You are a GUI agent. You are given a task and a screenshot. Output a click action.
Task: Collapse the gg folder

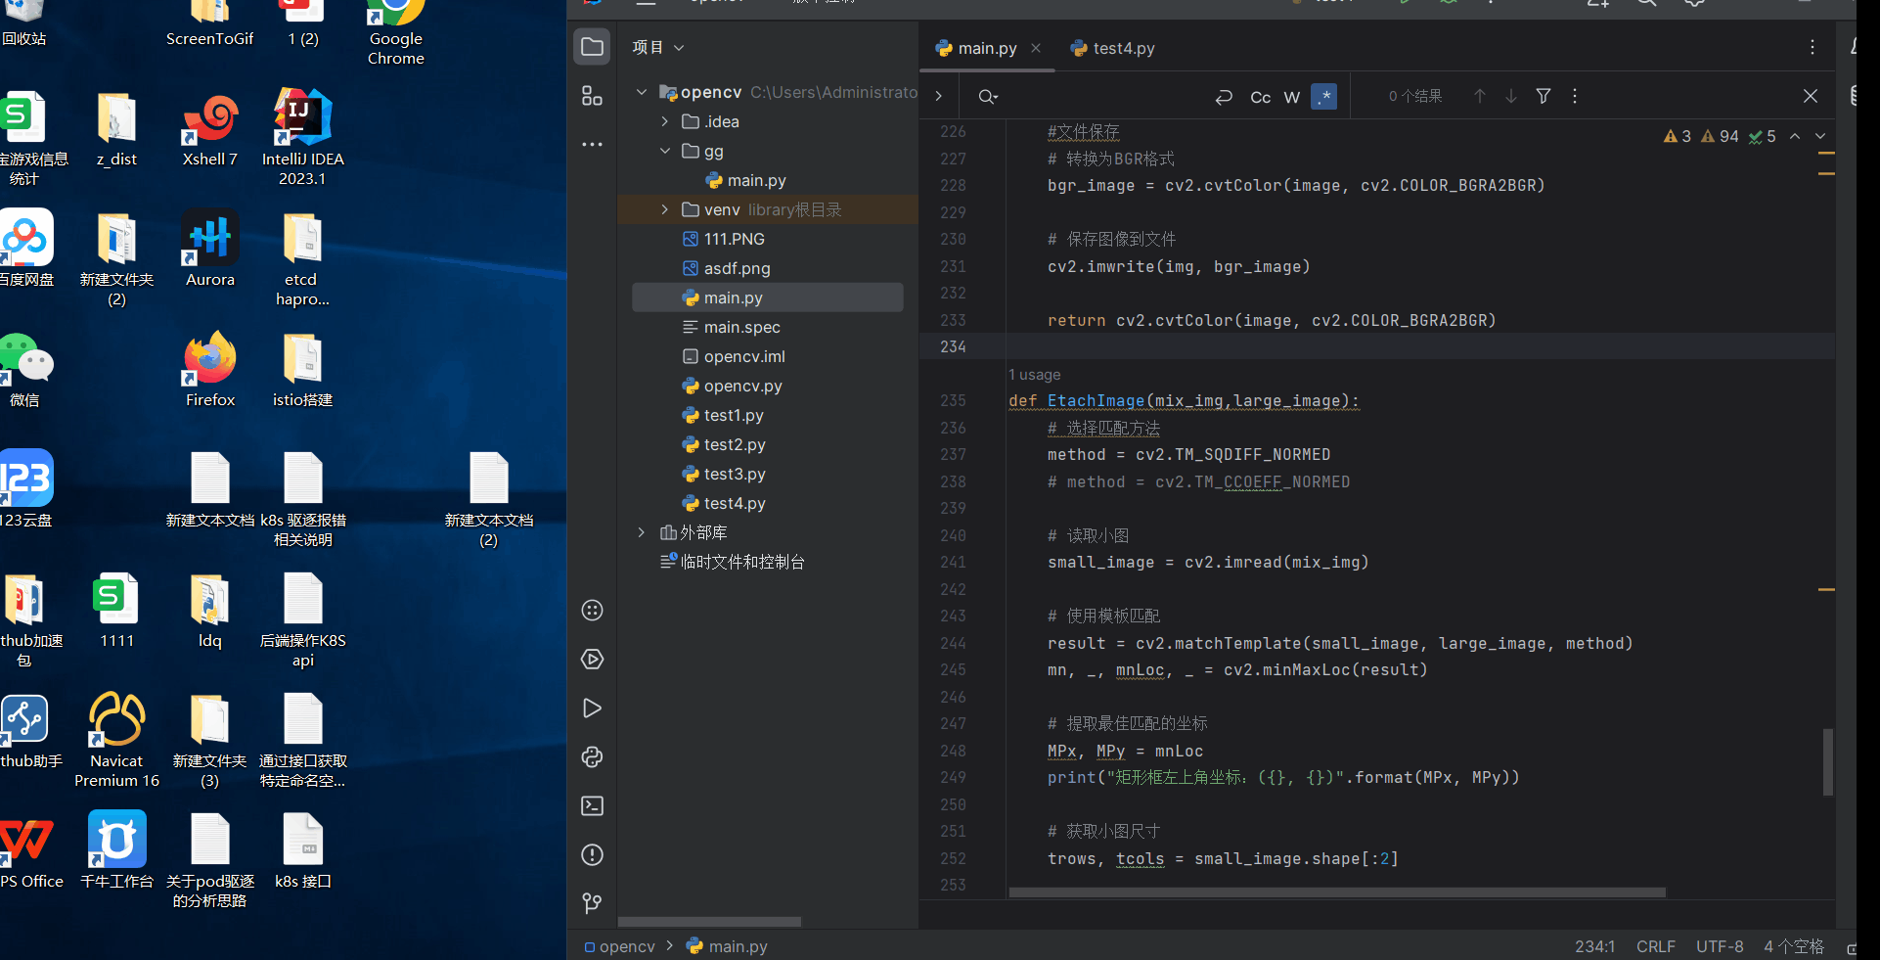point(665,151)
